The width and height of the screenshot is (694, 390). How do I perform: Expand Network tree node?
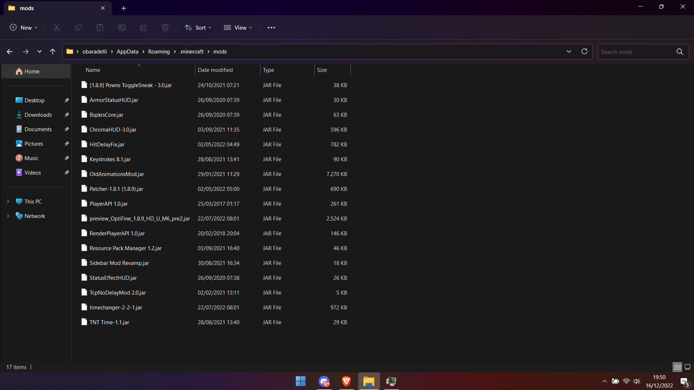(x=8, y=216)
